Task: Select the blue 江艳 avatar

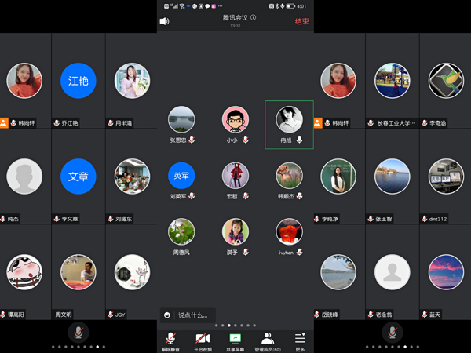Action: point(78,81)
